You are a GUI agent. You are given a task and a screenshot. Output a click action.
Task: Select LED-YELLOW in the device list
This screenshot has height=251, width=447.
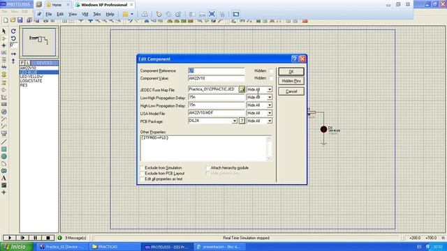(31, 77)
